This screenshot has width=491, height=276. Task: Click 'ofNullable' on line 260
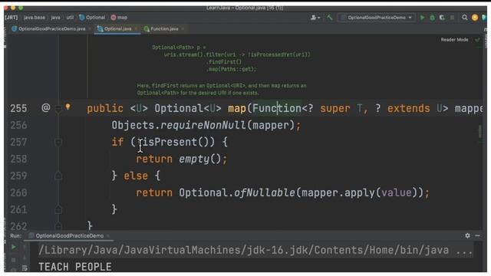pyautogui.click(x=265, y=192)
